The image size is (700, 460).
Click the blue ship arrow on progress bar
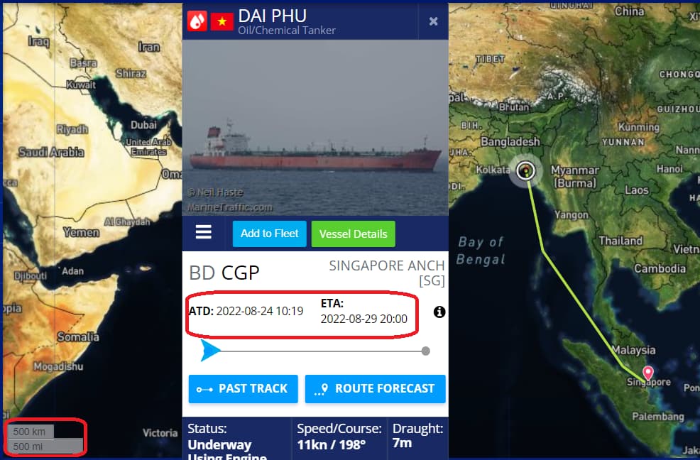[x=210, y=351]
